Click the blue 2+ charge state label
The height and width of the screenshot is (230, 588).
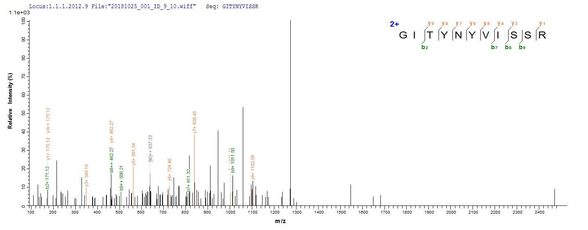click(x=394, y=25)
